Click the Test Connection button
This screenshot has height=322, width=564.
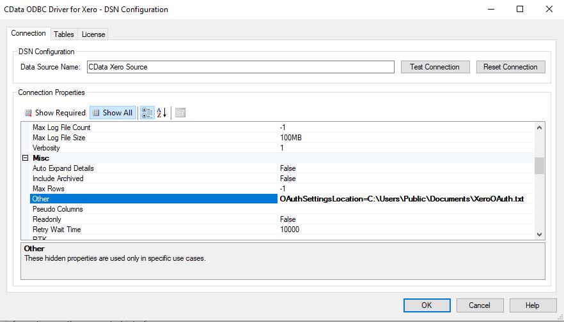tap(435, 67)
